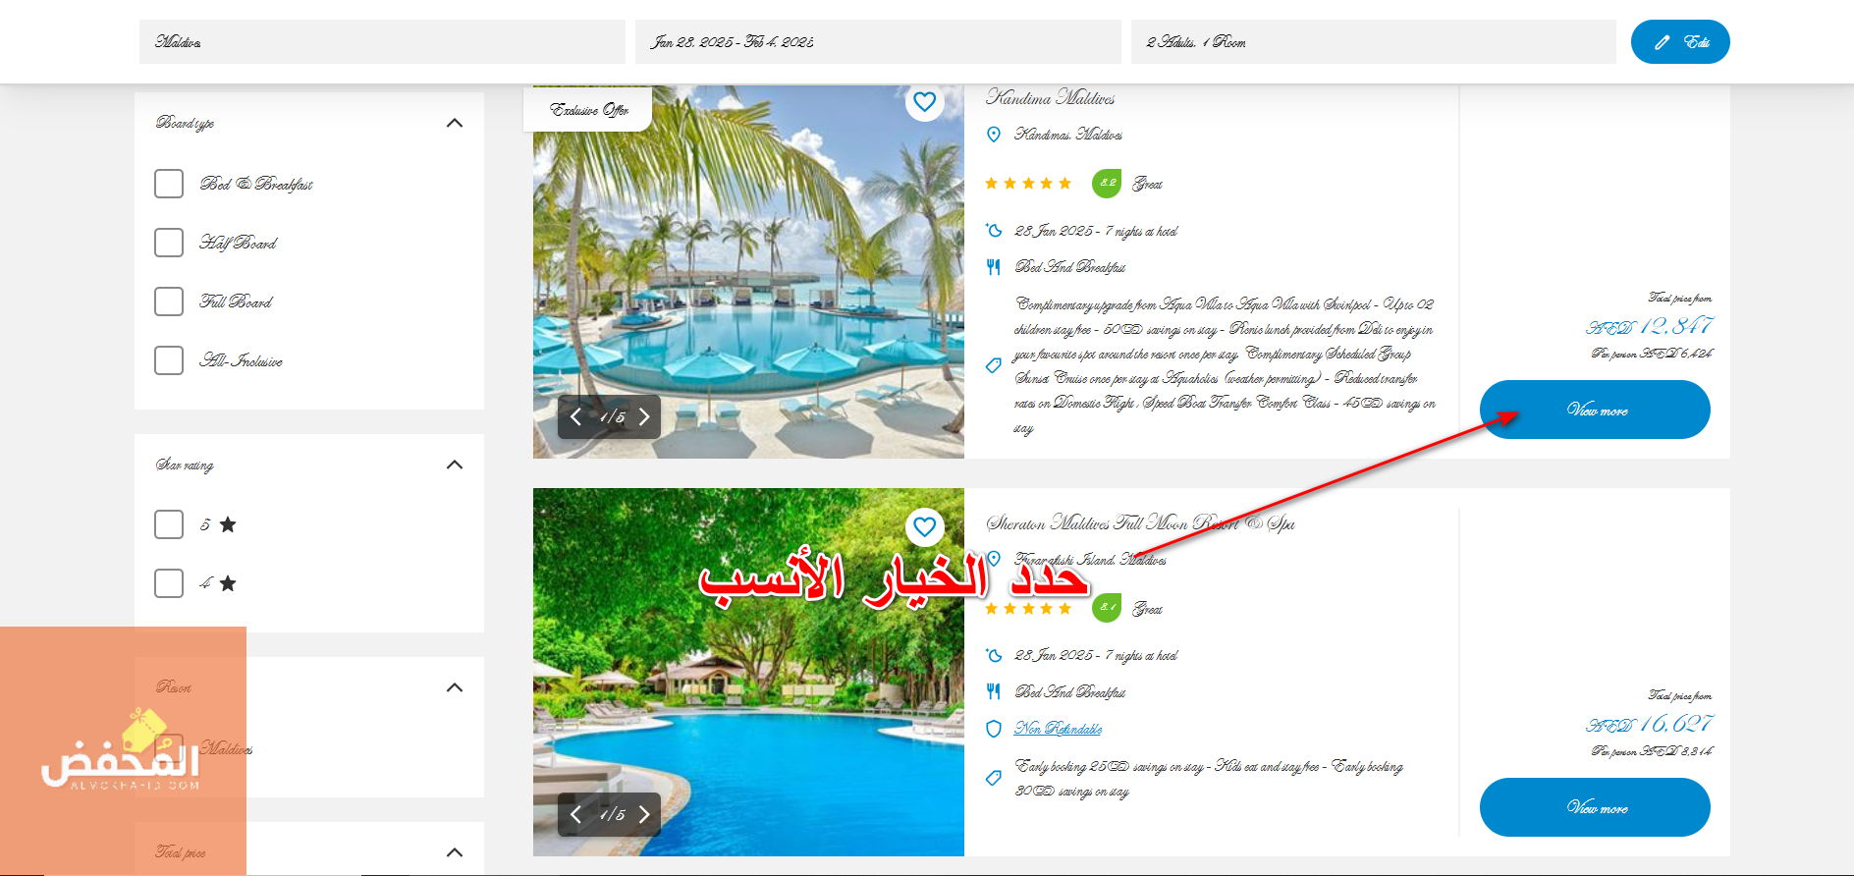The height and width of the screenshot is (876, 1854).
Task: Tick the Bed & Breakfast checkbox
Action: tap(169, 184)
